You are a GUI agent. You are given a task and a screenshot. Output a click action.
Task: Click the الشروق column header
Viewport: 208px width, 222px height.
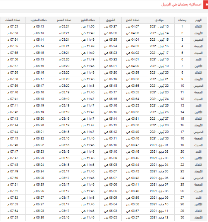click(x=110, y=20)
